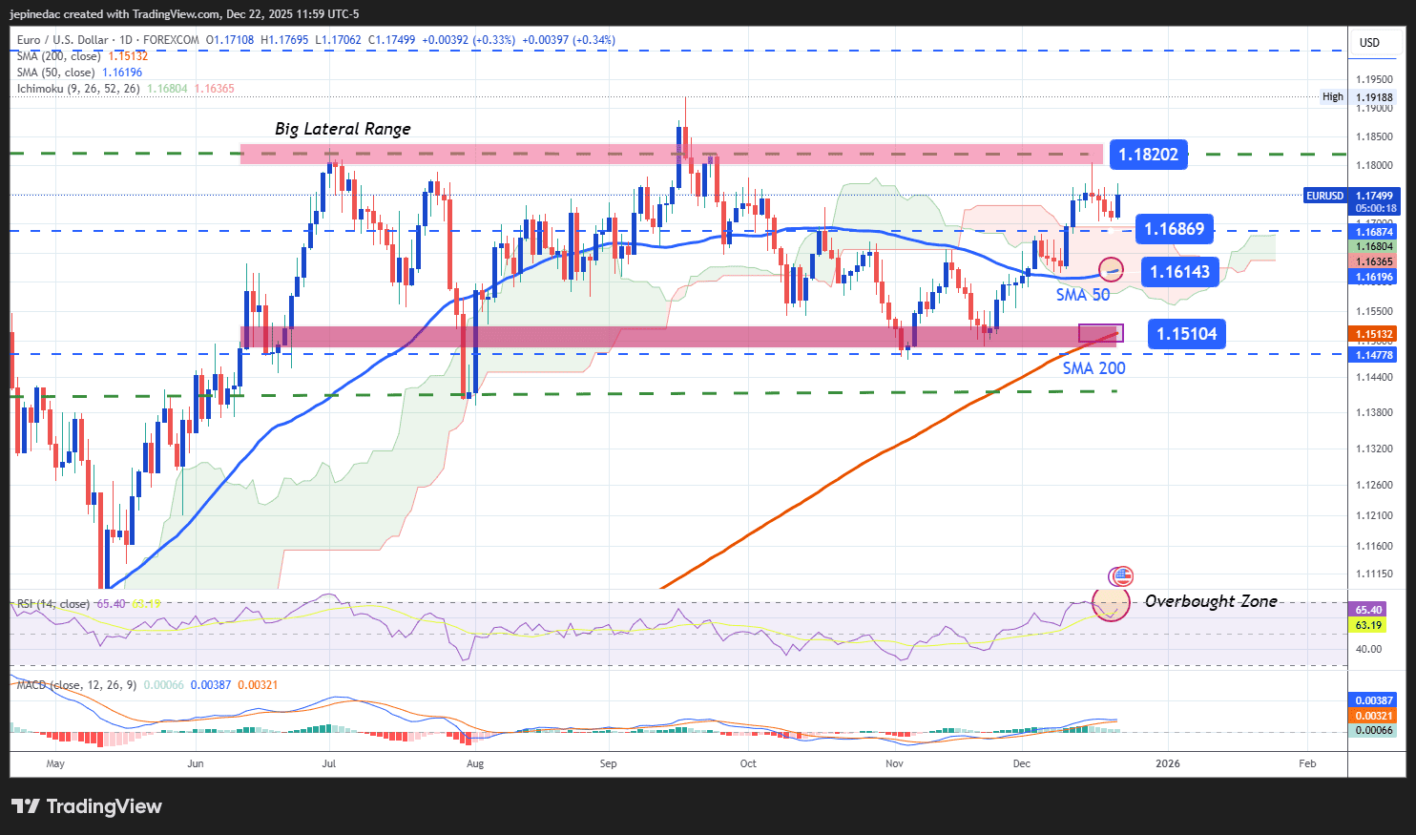Hide the Ichimoku (9, 26, 52, 26) indicator
Viewport: 1416px width, 835px height.
79,87
